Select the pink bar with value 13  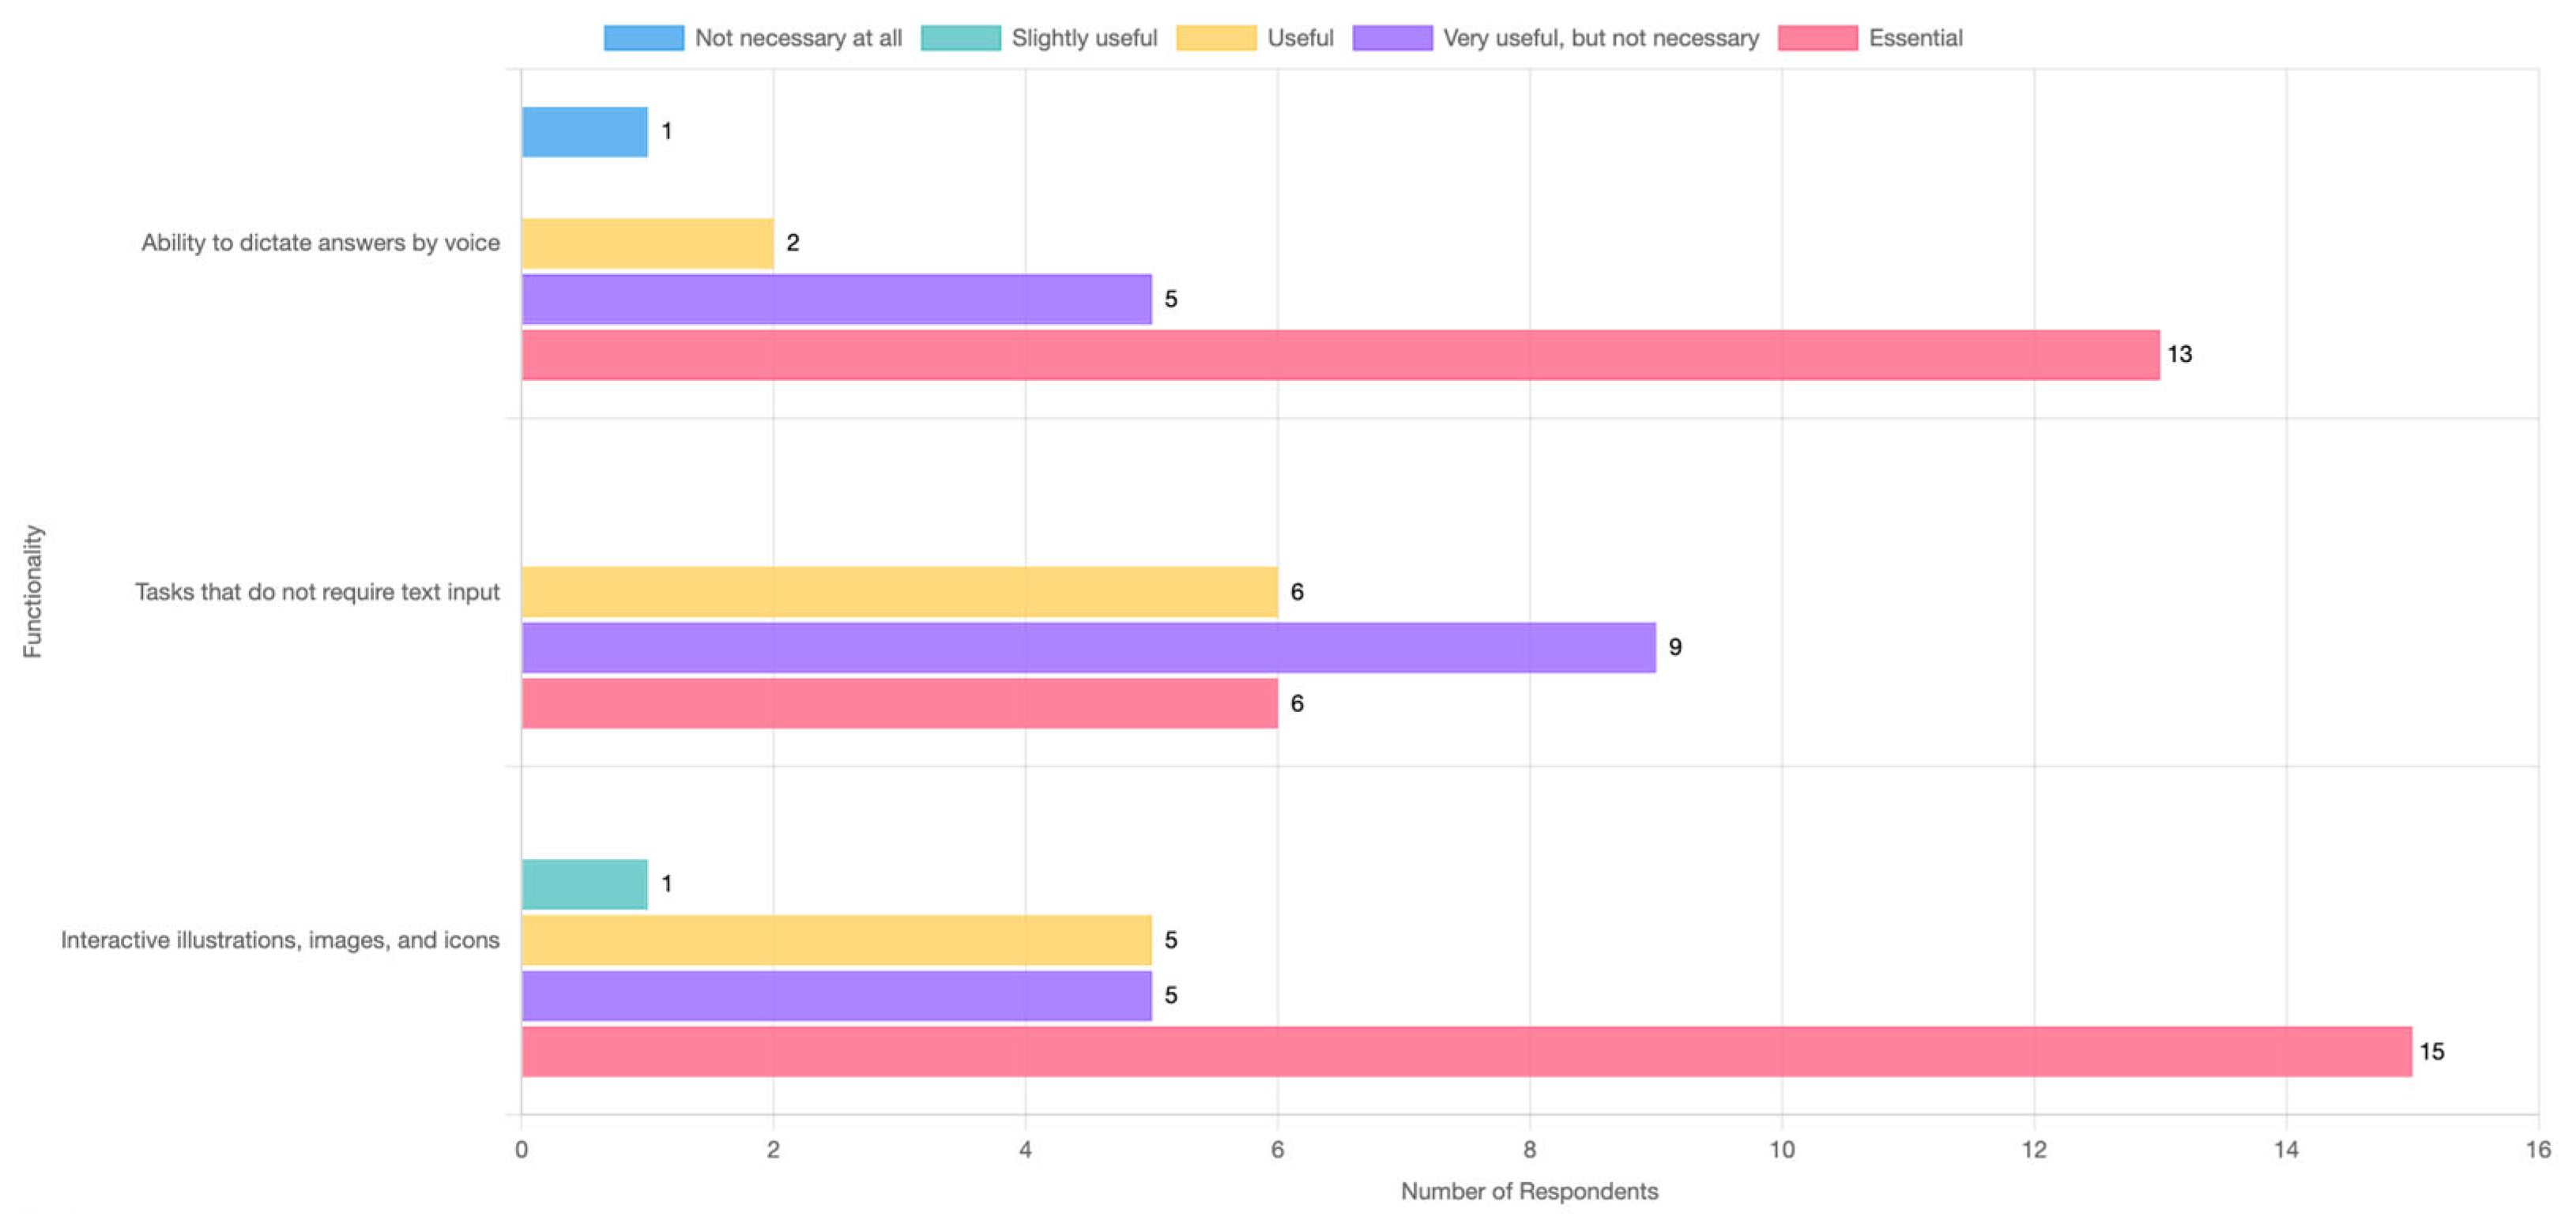point(1340,355)
